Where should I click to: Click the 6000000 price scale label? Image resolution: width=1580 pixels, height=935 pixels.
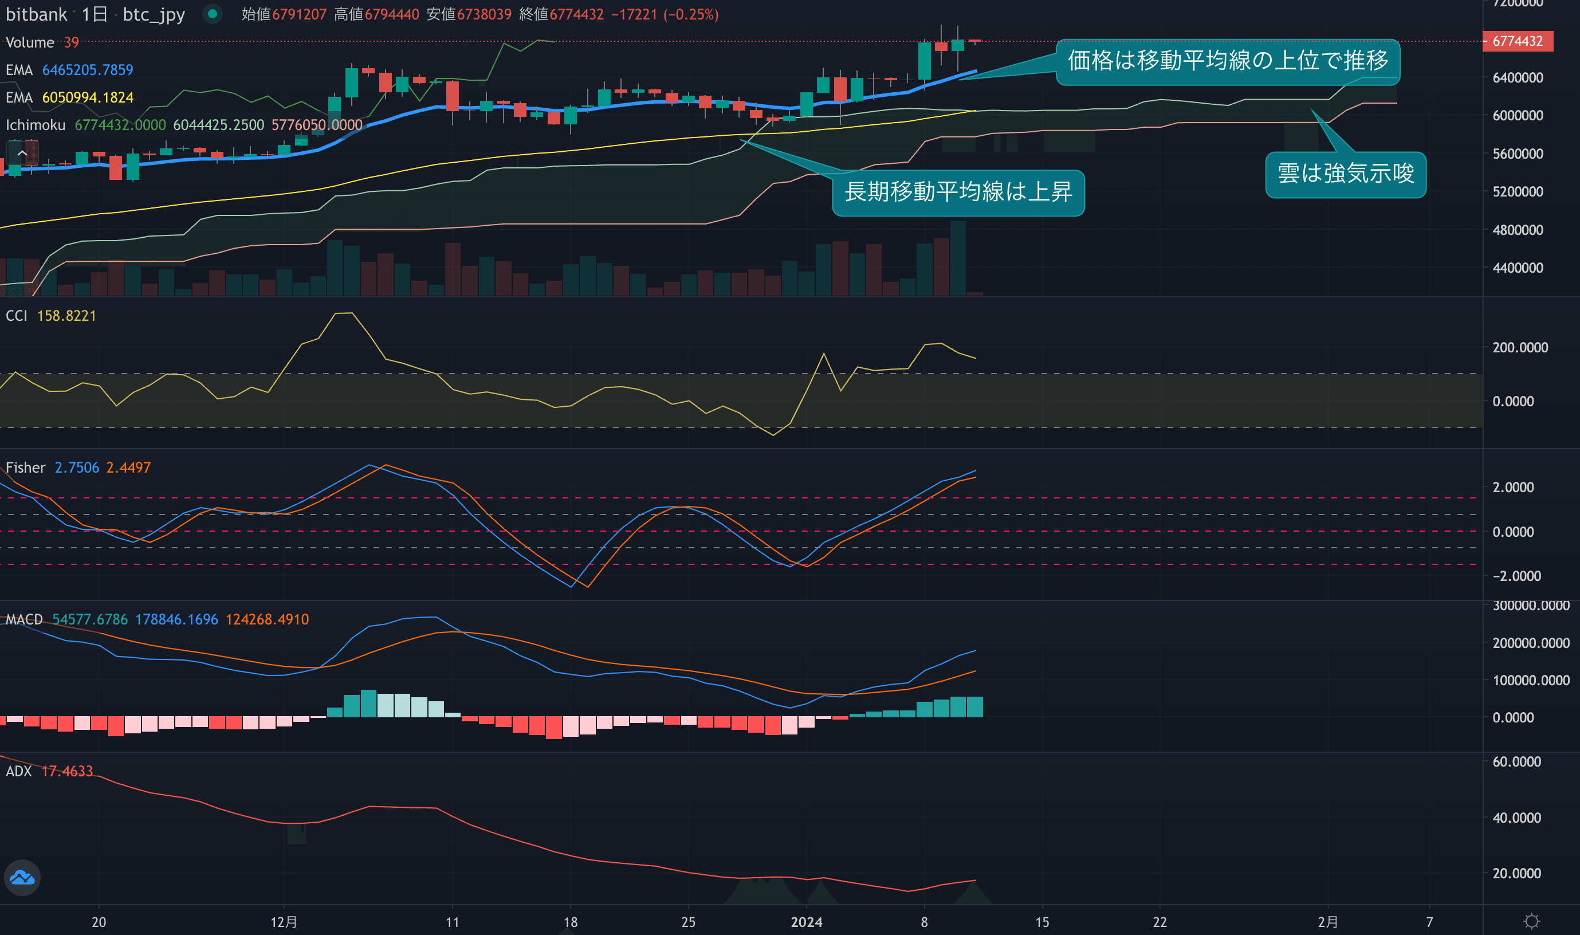(1517, 116)
